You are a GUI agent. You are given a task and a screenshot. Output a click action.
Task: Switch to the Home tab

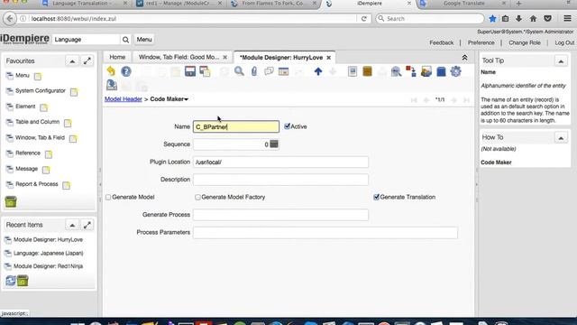pyautogui.click(x=117, y=57)
